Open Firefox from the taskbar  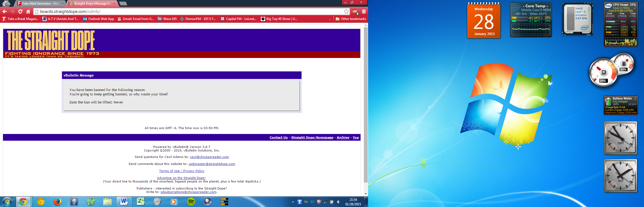click(x=57, y=202)
